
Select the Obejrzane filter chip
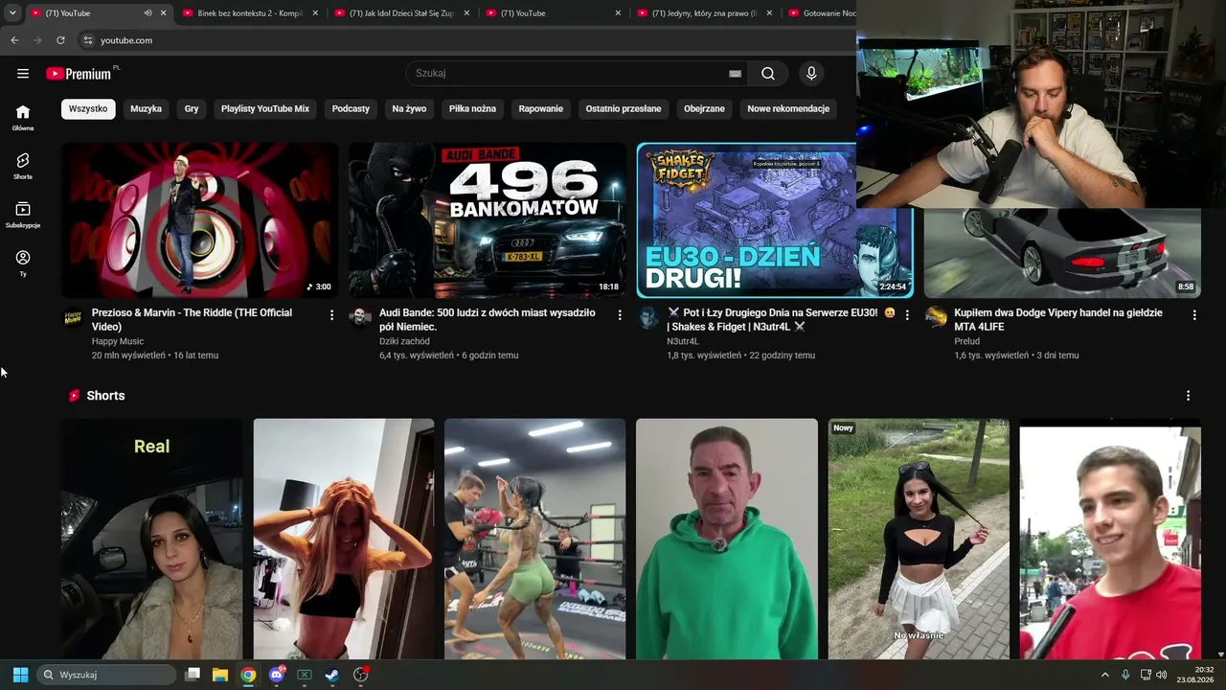click(704, 109)
